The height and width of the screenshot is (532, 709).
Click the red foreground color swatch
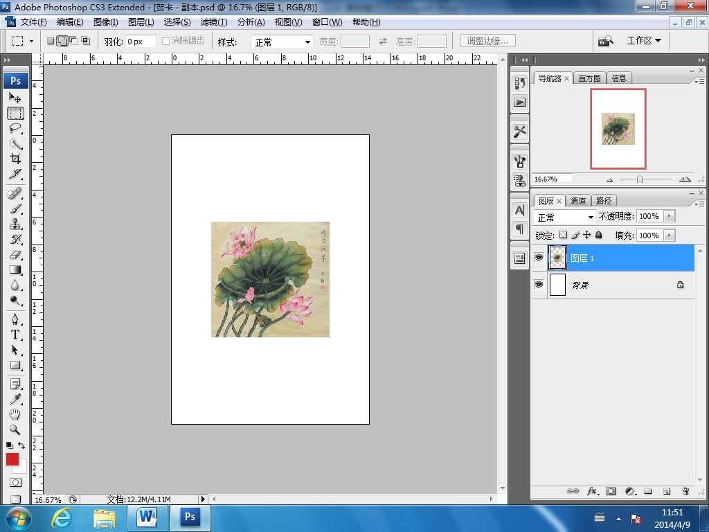pyautogui.click(x=12, y=459)
